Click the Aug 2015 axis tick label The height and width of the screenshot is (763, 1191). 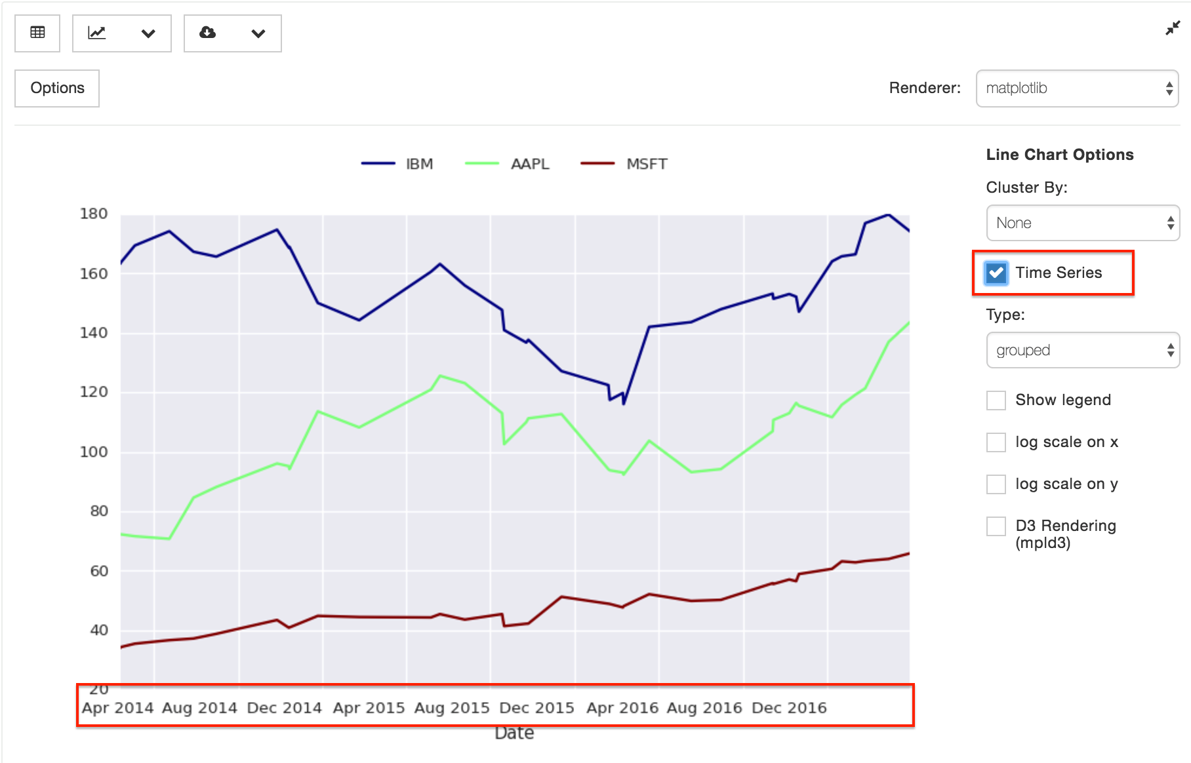(x=452, y=708)
